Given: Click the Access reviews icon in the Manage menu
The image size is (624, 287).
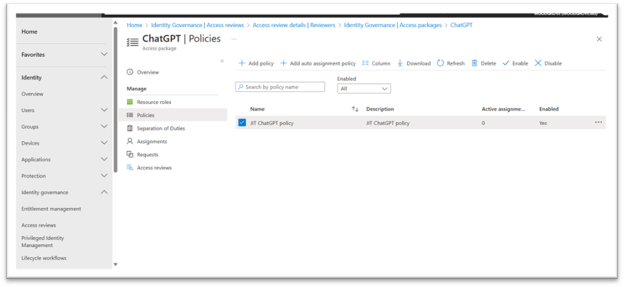Looking at the screenshot, I should pos(129,167).
